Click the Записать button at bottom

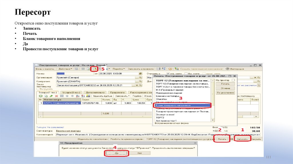pos(242,139)
